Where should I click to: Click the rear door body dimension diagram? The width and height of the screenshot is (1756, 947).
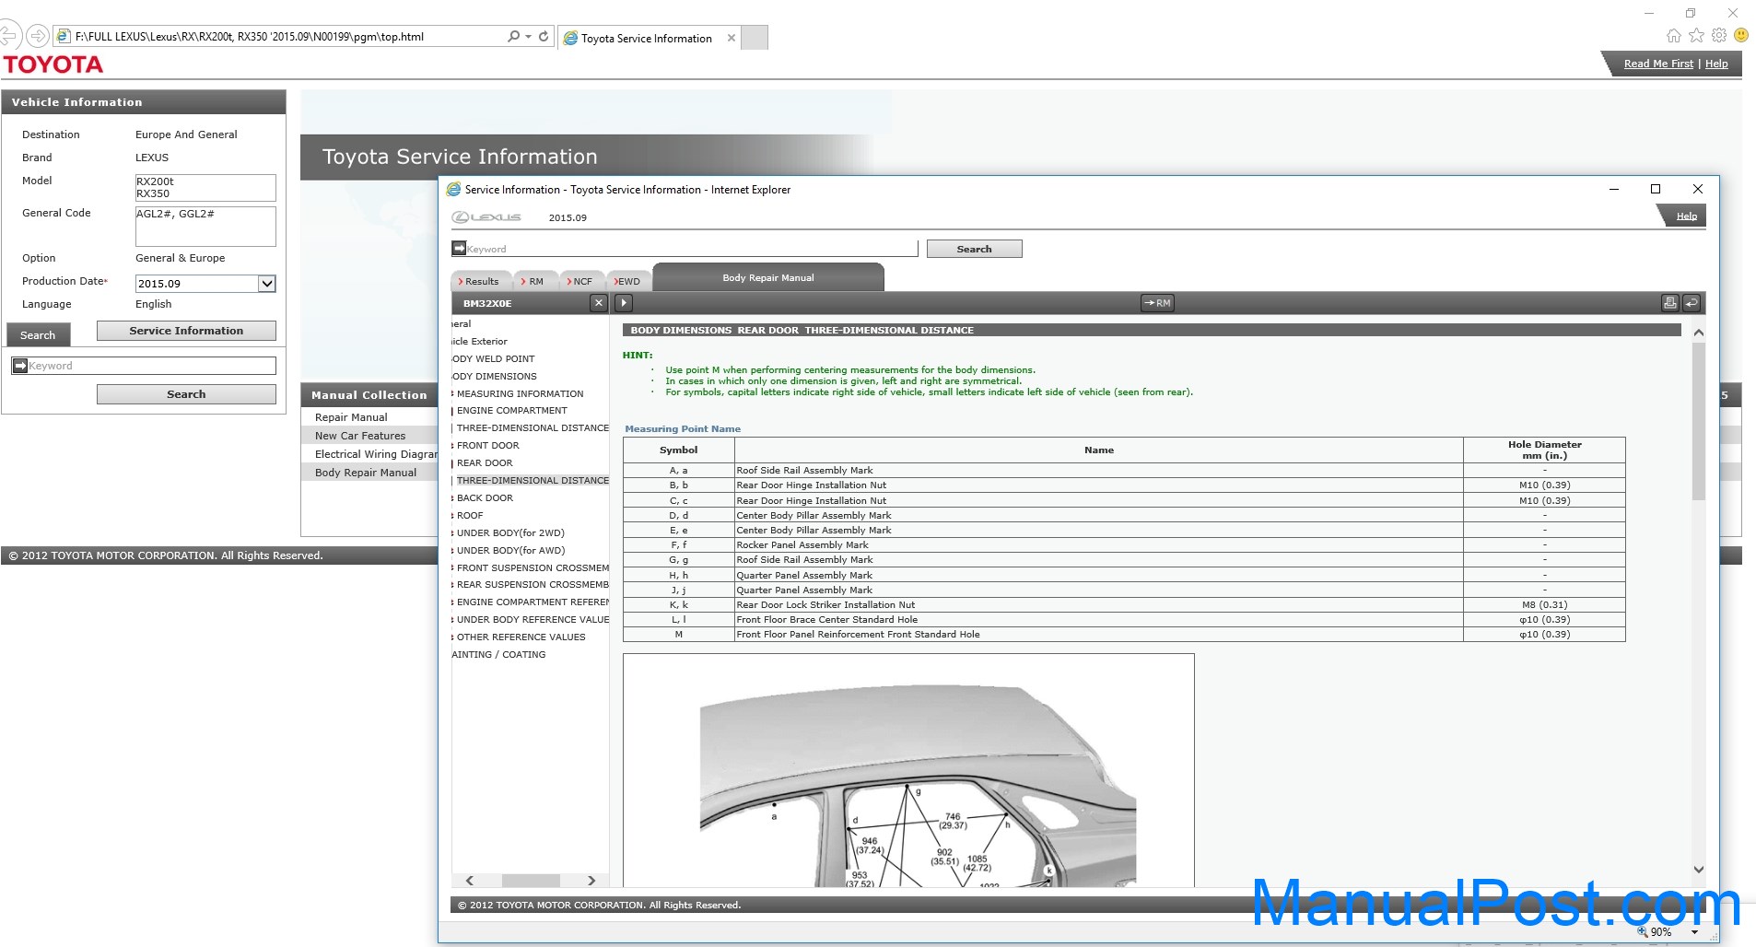click(x=908, y=771)
